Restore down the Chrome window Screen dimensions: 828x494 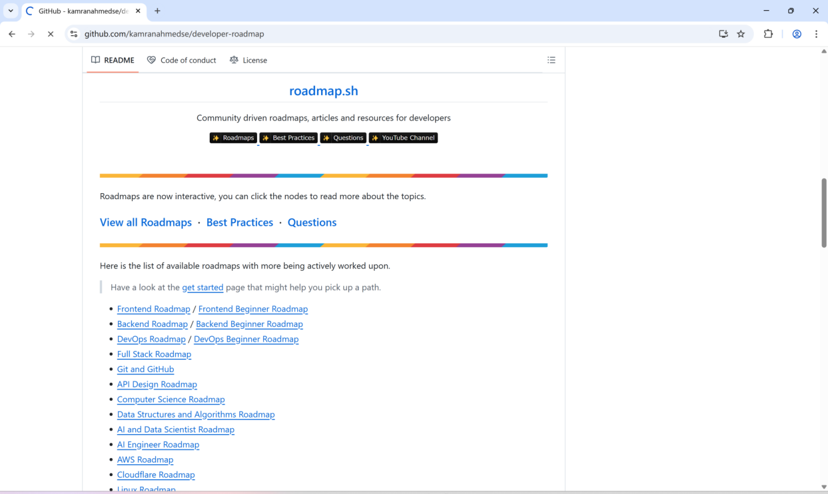(791, 11)
